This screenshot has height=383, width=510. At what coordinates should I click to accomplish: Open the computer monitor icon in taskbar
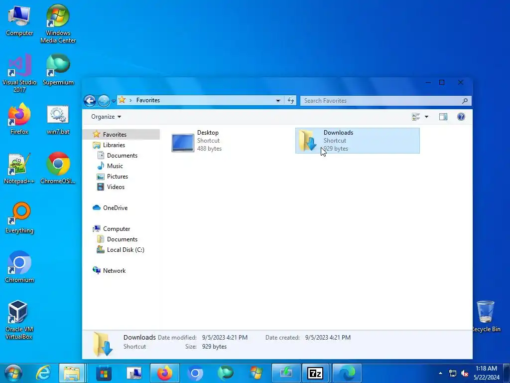pyautogui.click(x=133, y=373)
